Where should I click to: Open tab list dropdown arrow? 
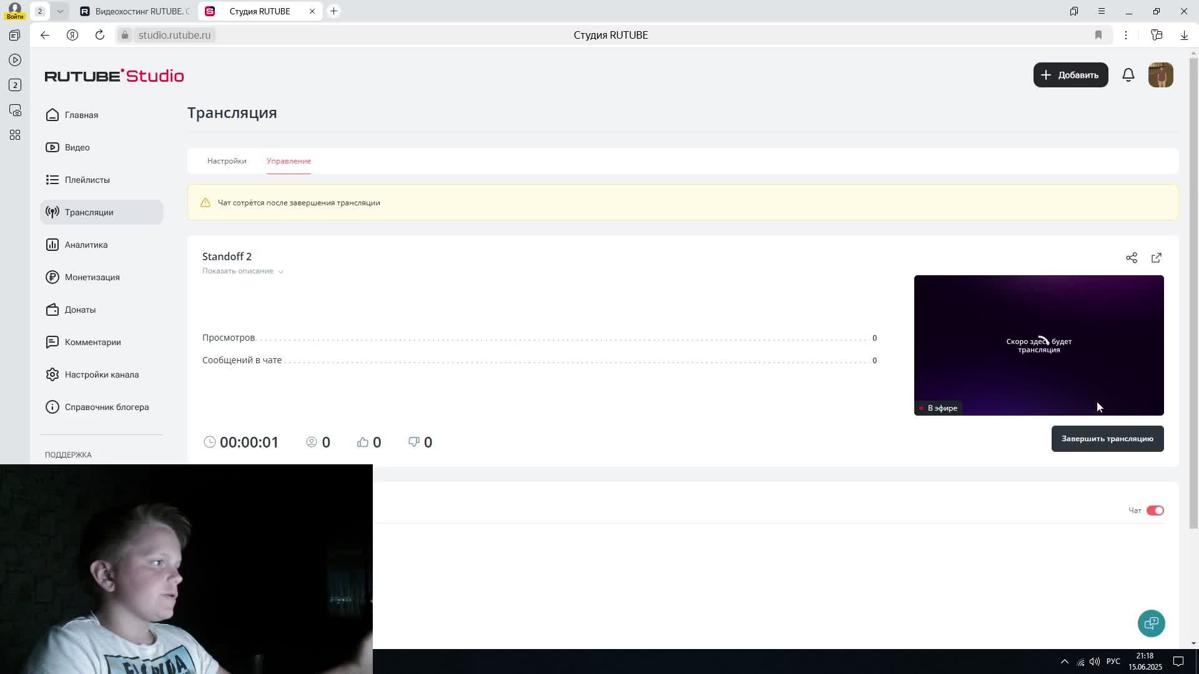pyautogui.click(x=60, y=11)
